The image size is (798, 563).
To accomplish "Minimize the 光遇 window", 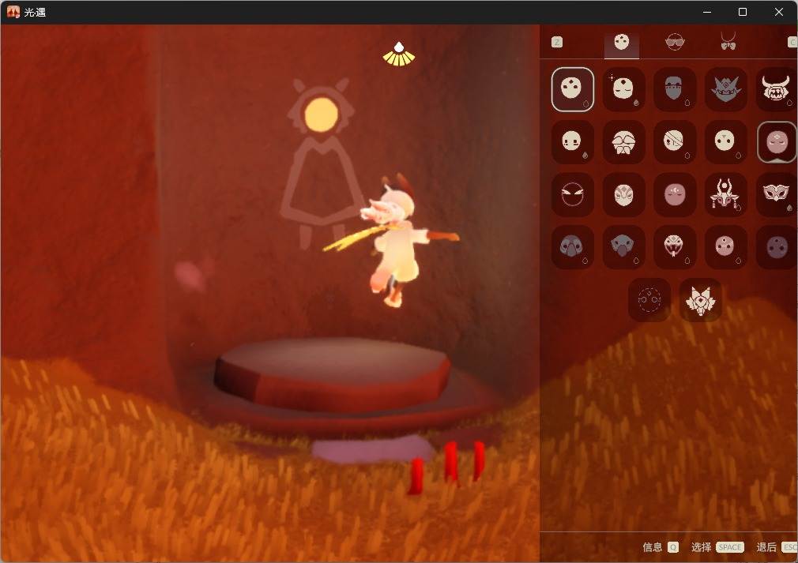I will 707,12.
